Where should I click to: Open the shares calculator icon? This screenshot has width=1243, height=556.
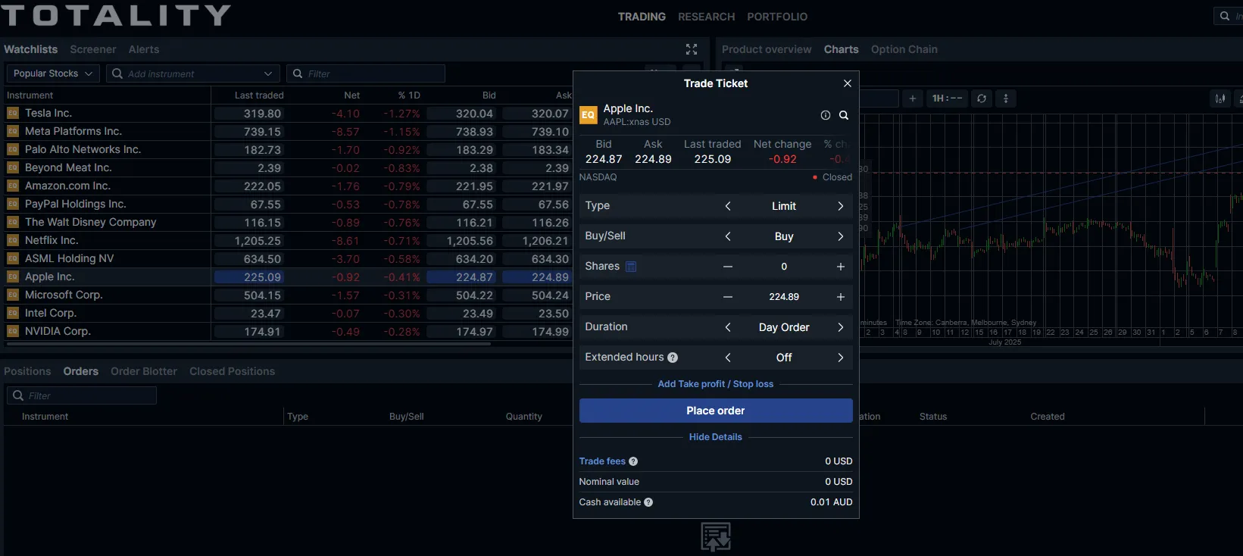(630, 266)
